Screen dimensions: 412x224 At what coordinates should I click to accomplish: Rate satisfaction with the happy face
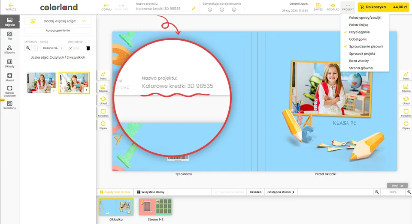tap(234, 10)
